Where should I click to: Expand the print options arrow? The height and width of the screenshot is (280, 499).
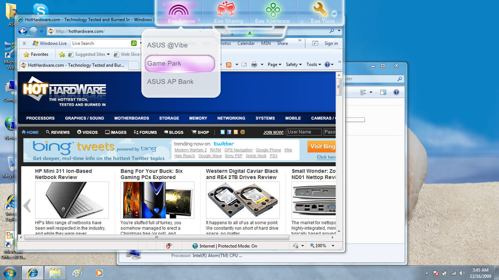click(x=262, y=65)
